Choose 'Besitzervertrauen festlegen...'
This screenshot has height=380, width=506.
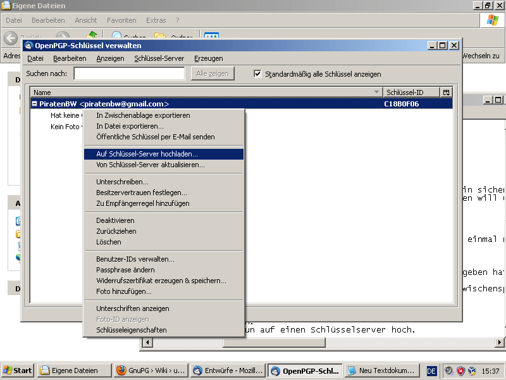[164, 193]
